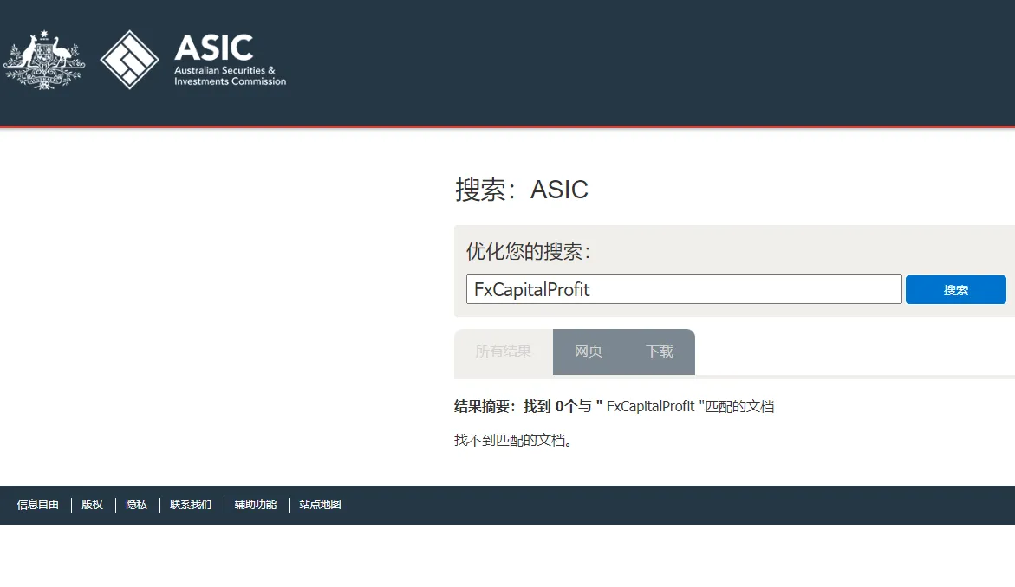Focus the FxCapitalProfit search input field
Screen dimensions: 1015x587
click(684, 289)
